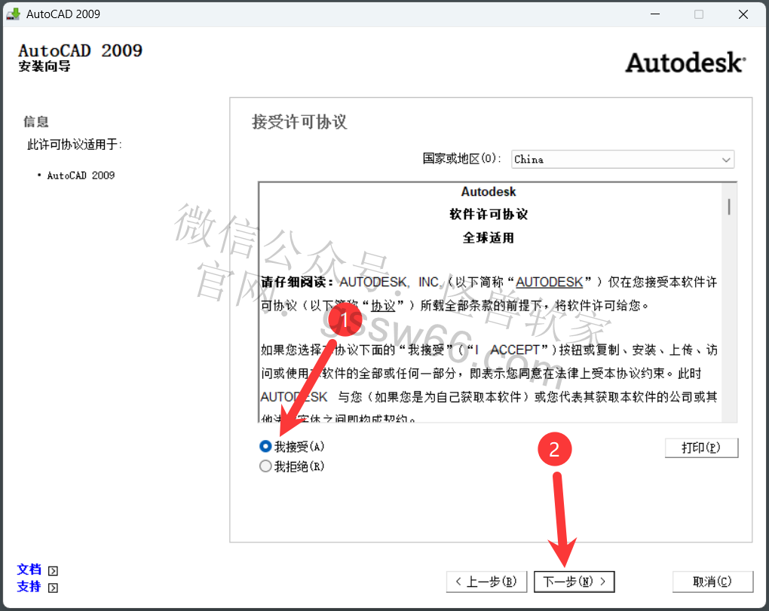Select the 我接受(A) radio button
Image resolution: width=769 pixels, height=611 pixels.
point(265,446)
